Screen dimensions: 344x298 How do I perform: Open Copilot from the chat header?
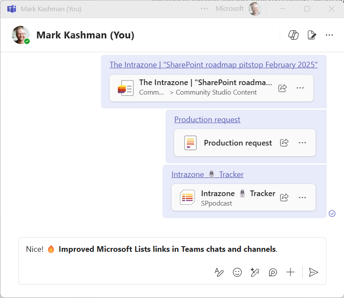point(293,35)
